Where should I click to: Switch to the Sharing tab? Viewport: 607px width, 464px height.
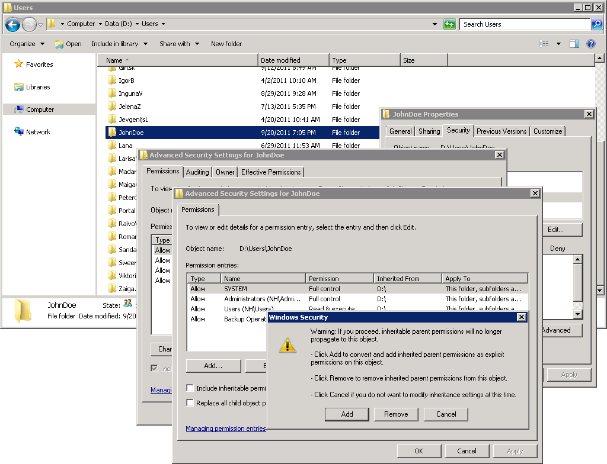429,131
